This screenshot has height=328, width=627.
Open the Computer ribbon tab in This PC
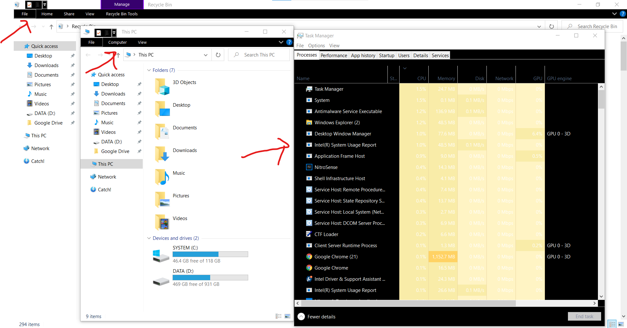click(117, 42)
